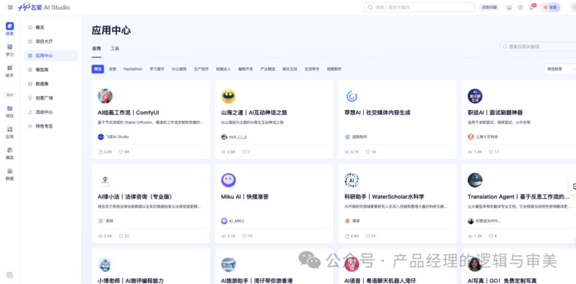Switch to the 应用 tab
This screenshot has height=284, width=576.
pos(96,49)
